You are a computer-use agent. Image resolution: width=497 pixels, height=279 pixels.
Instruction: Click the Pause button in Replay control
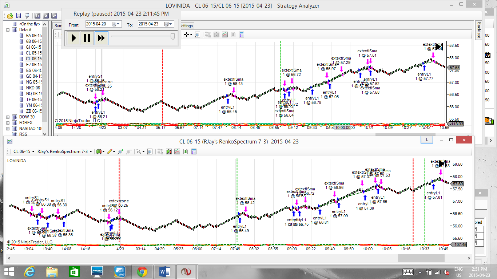coord(87,38)
